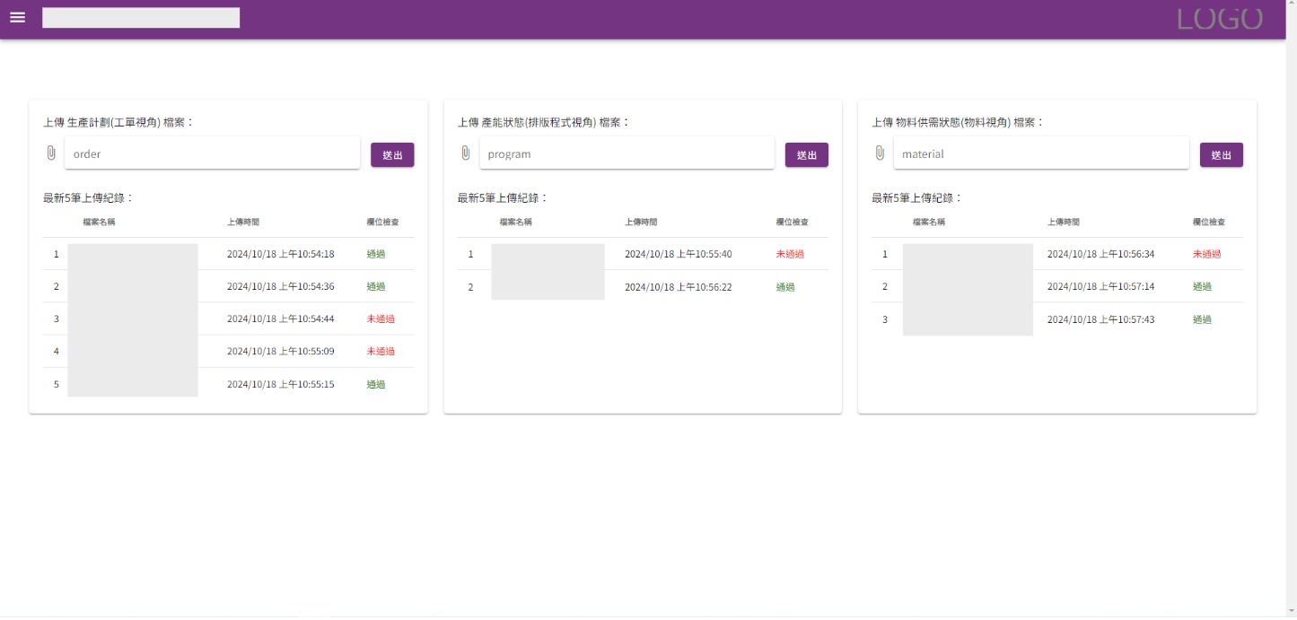Click 上傳時間 column header in program table
The image size is (1297, 620).
tap(641, 222)
